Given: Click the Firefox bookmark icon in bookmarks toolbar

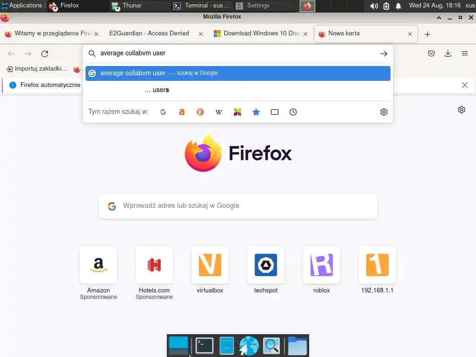Looking at the screenshot, I should point(77,69).
